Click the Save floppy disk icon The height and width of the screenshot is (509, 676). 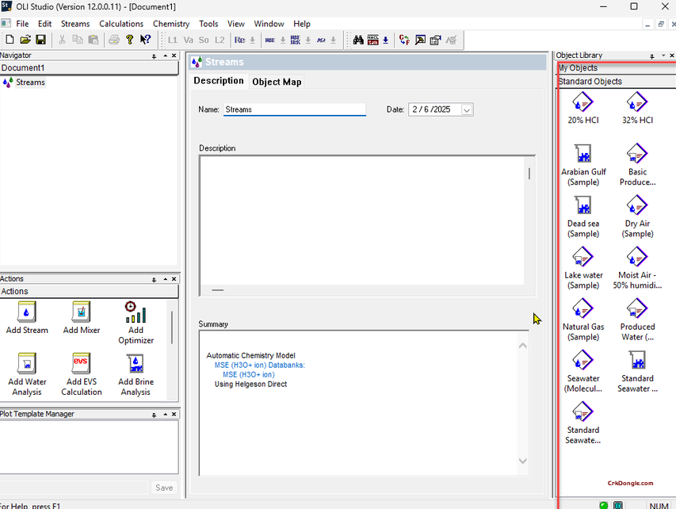point(40,40)
